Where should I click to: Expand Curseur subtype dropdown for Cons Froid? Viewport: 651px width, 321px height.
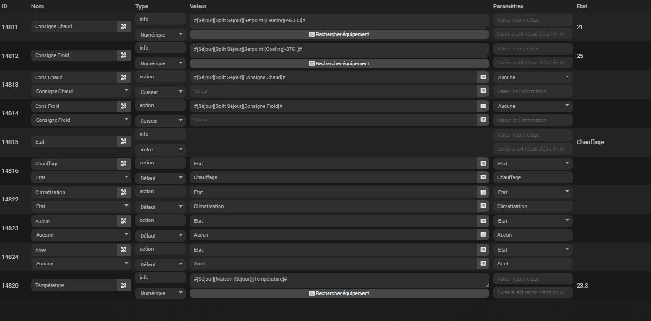point(160,120)
